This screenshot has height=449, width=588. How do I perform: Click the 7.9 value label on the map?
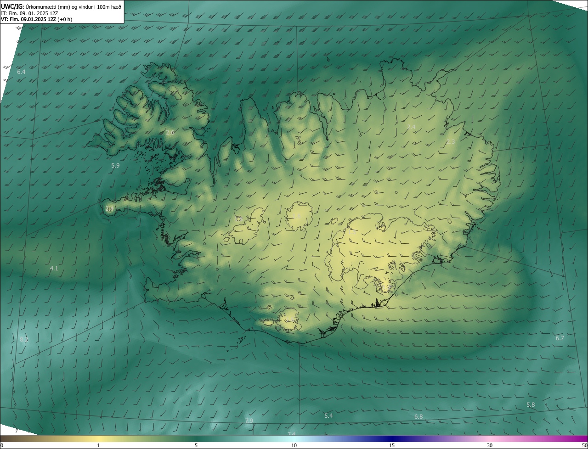249,421
